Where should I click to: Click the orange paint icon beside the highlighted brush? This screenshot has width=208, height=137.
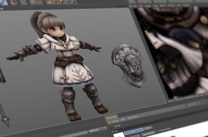[13, 2]
